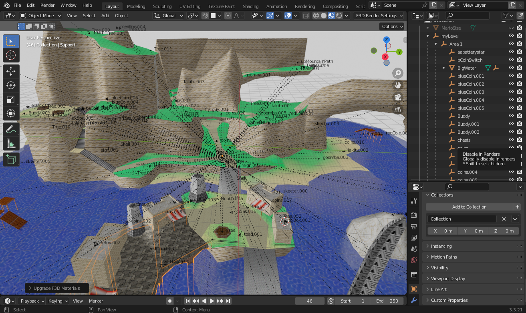Switch to the Sculpting workspace tab
526x313 pixels.
point(162,6)
